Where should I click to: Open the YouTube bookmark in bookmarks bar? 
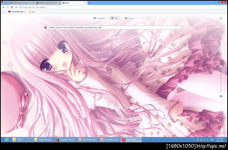tap(17, 11)
